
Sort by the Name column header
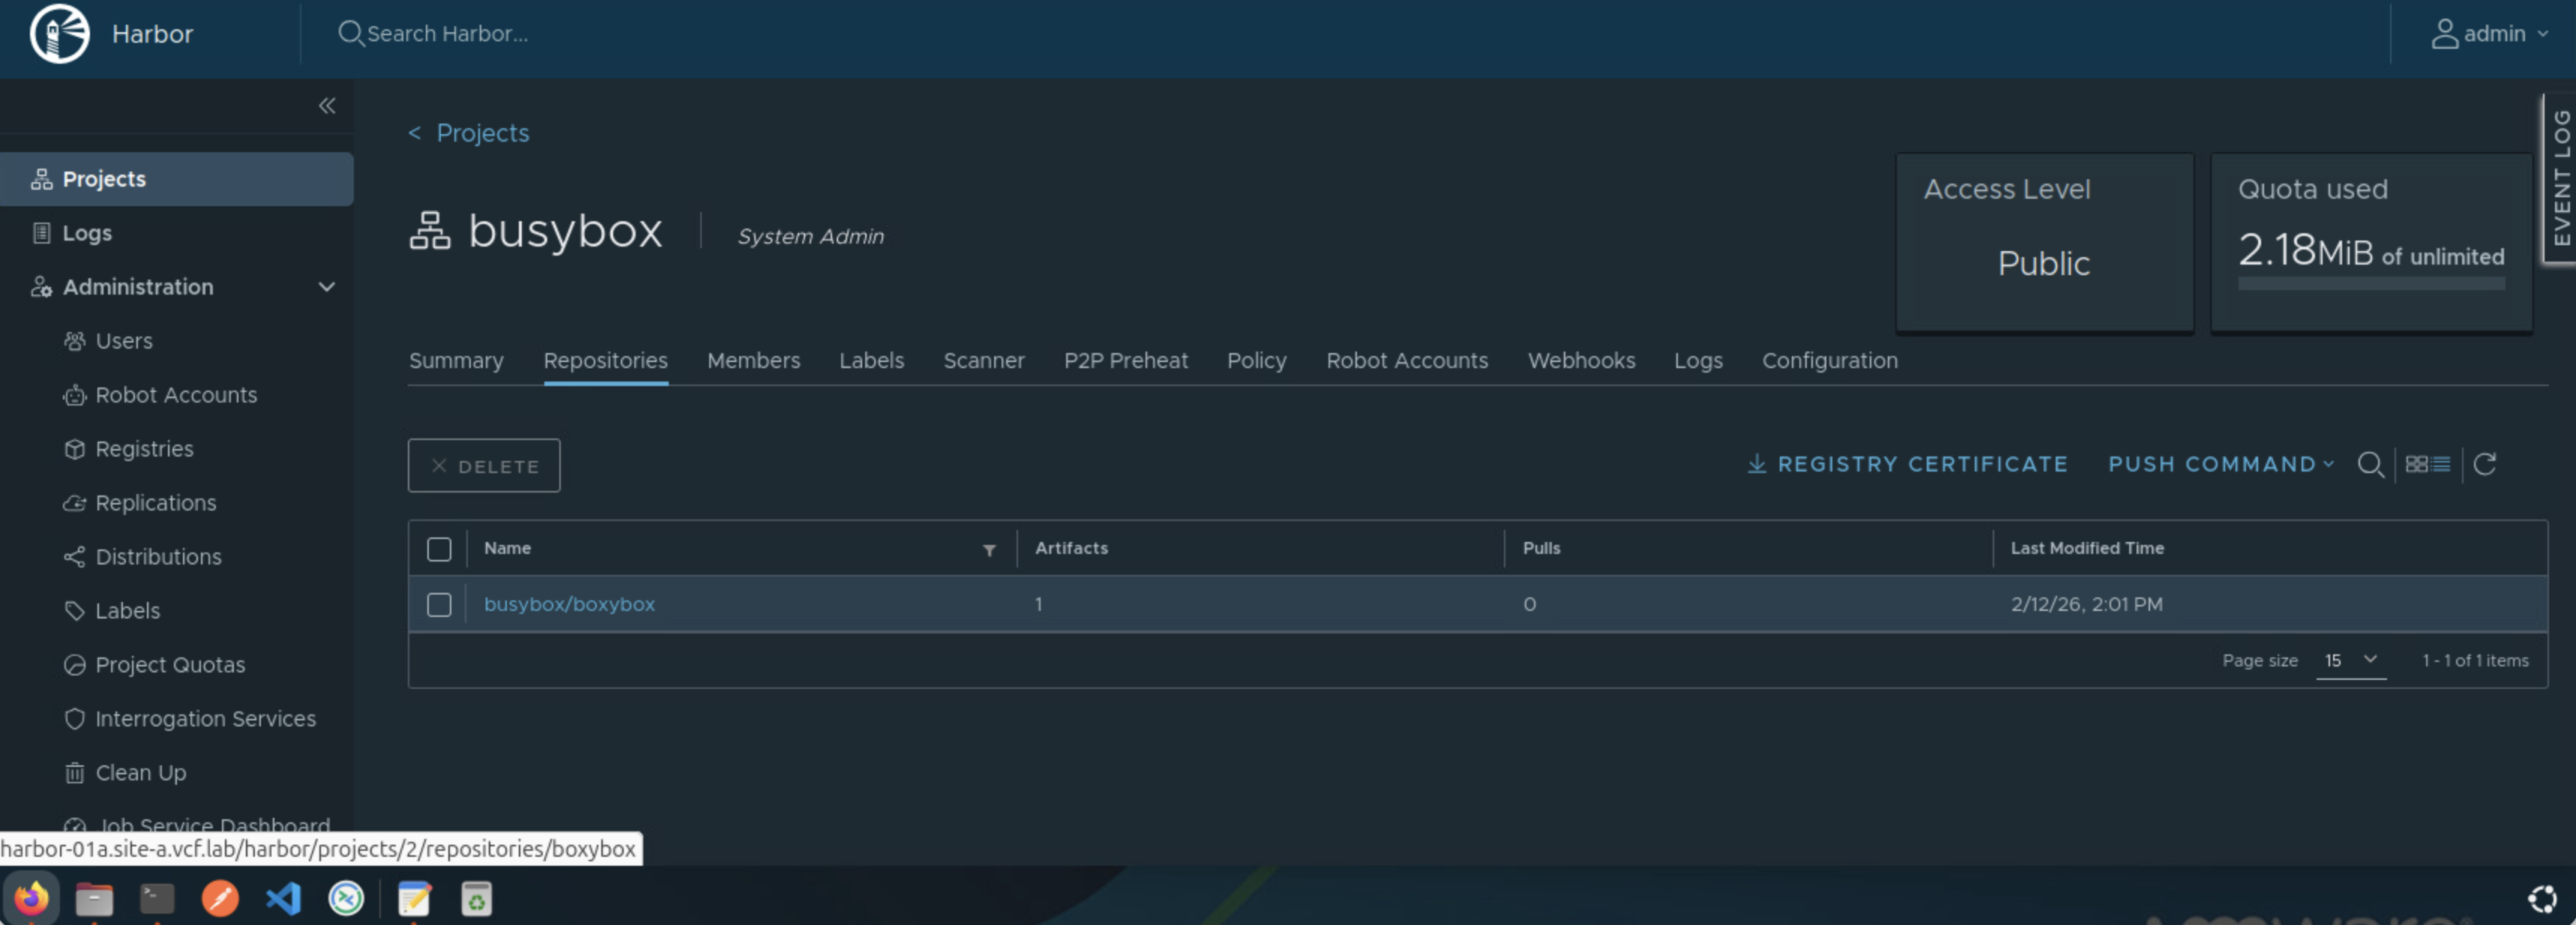(508, 549)
